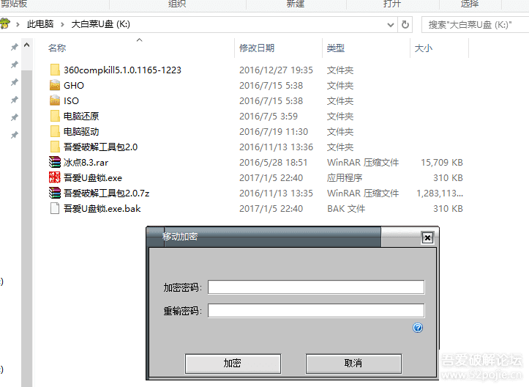Click the size value 15,709 KB

(442, 163)
